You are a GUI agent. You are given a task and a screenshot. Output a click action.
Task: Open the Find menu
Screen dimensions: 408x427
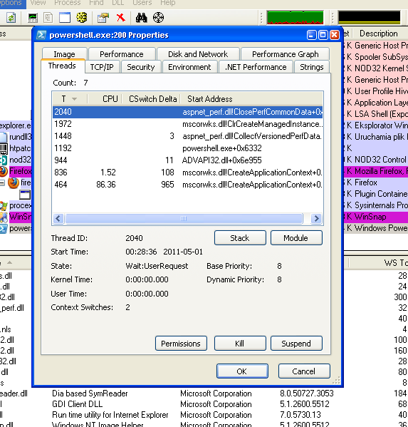(x=96, y=3)
